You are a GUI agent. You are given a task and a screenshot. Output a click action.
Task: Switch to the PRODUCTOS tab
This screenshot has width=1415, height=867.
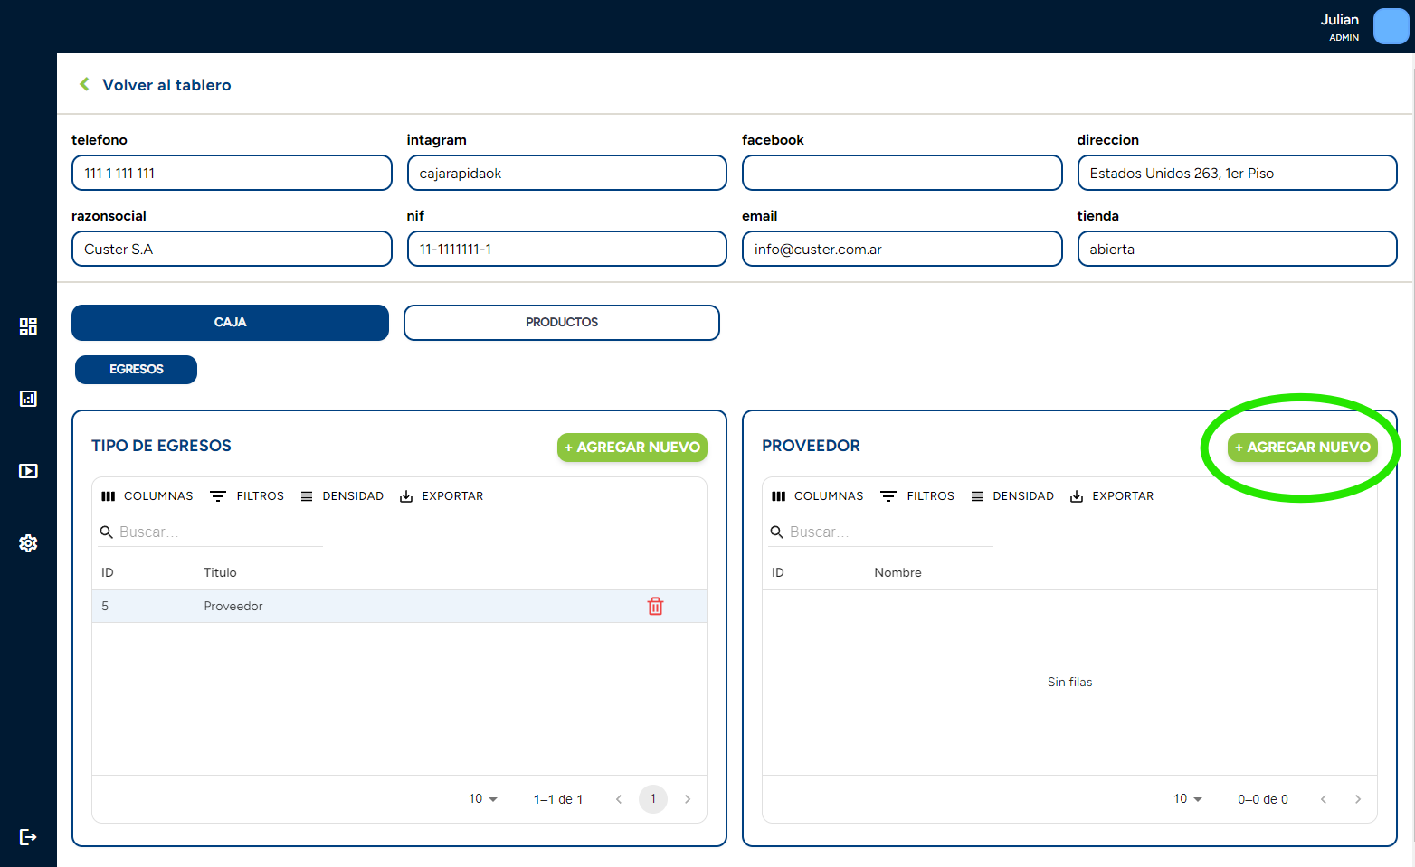tap(561, 322)
